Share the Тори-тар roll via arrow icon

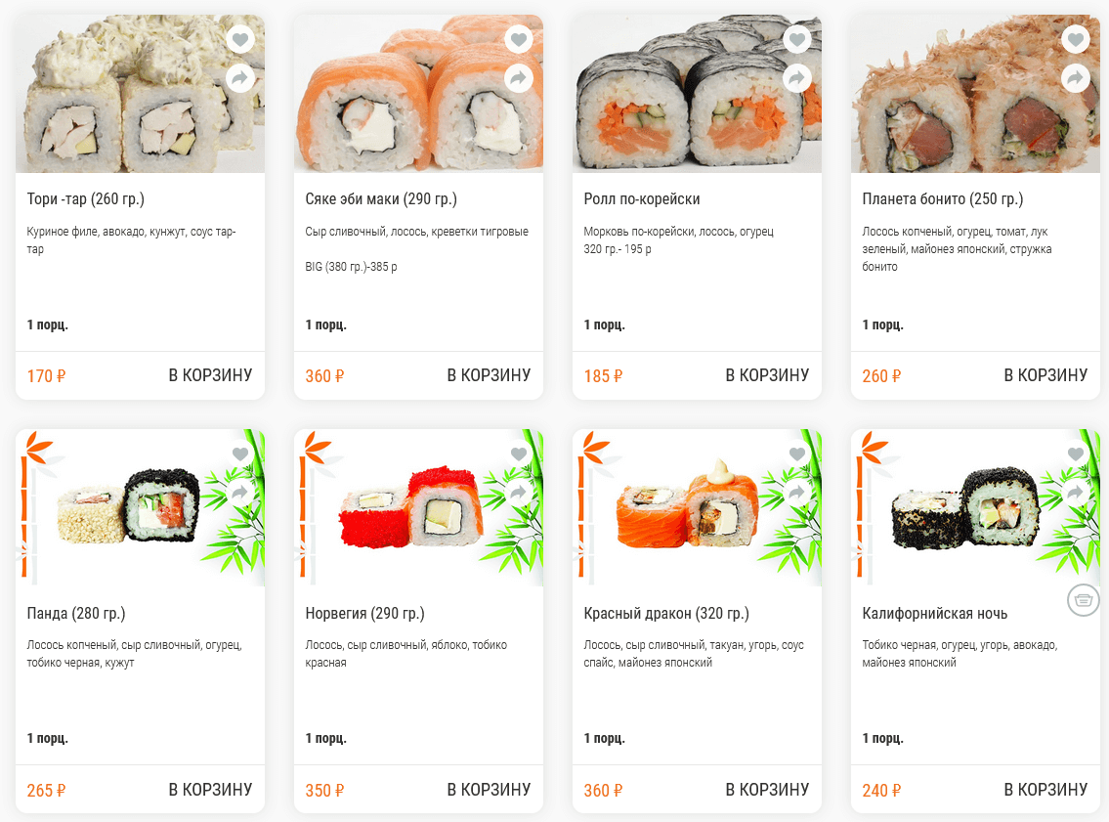pos(240,78)
